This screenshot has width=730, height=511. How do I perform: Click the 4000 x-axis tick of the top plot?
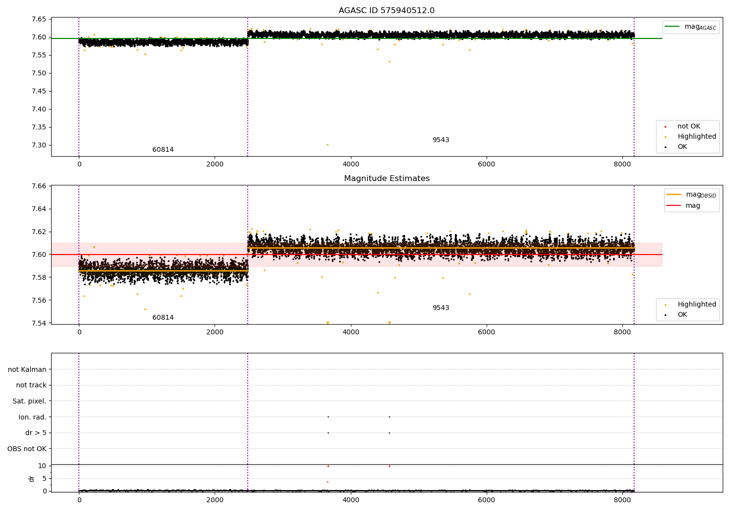click(x=351, y=164)
